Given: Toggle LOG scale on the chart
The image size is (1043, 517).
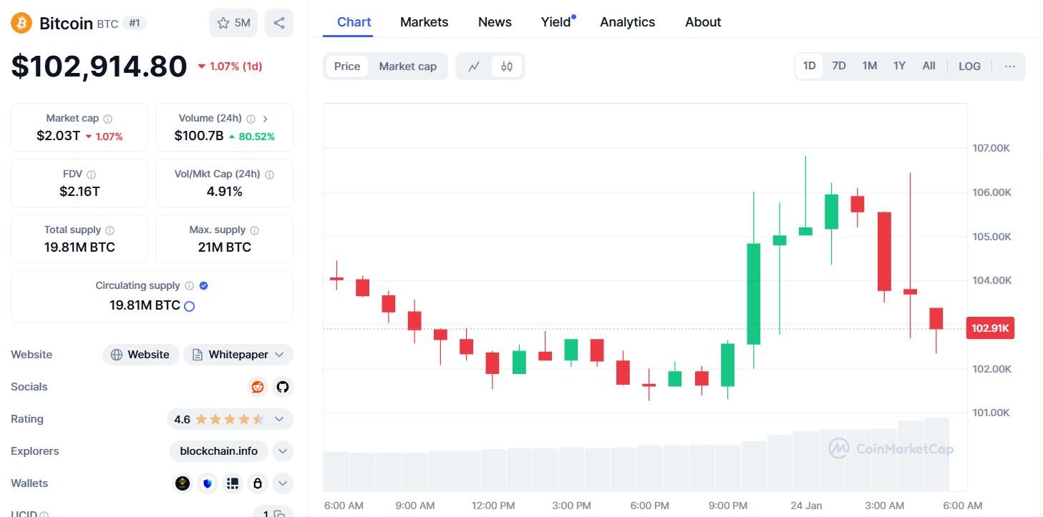Looking at the screenshot, I should click(969, 67).
